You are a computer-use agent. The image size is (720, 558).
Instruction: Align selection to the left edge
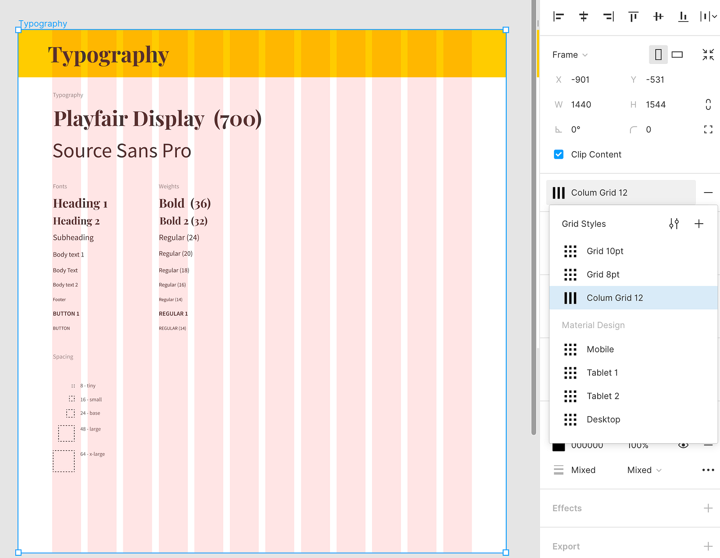coord(558,17)
